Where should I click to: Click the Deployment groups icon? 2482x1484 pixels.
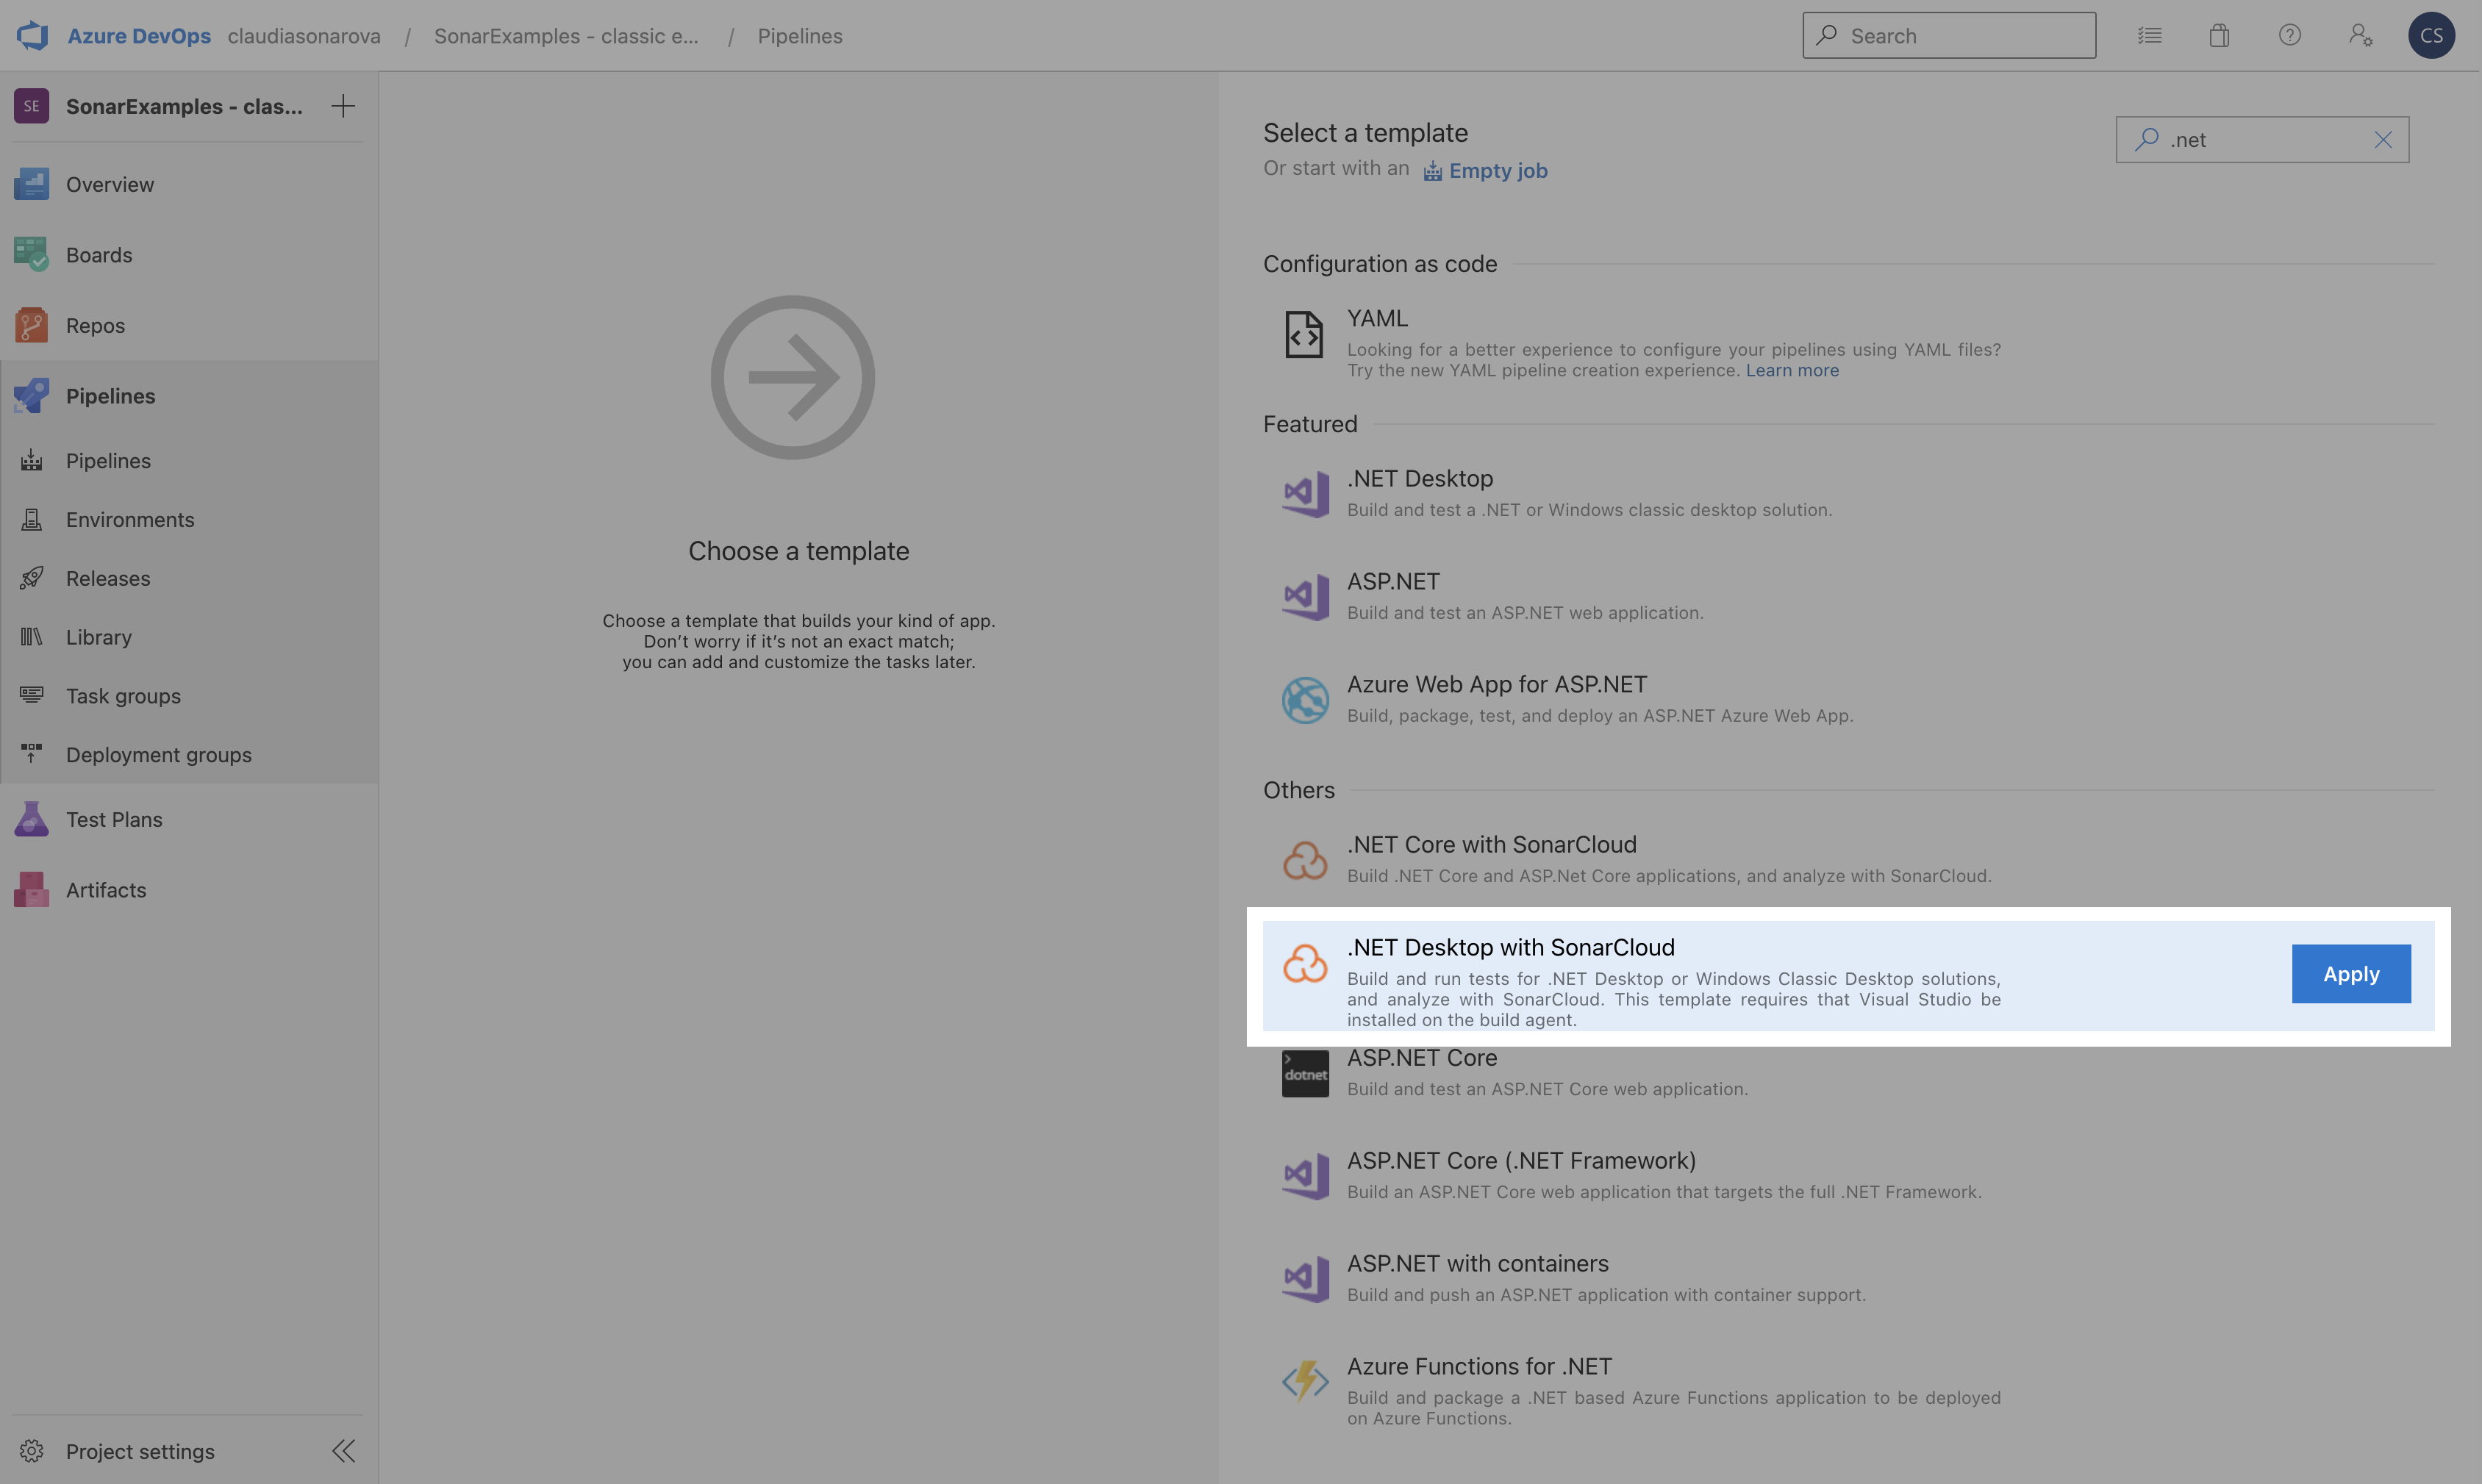[x=32, y=754]
